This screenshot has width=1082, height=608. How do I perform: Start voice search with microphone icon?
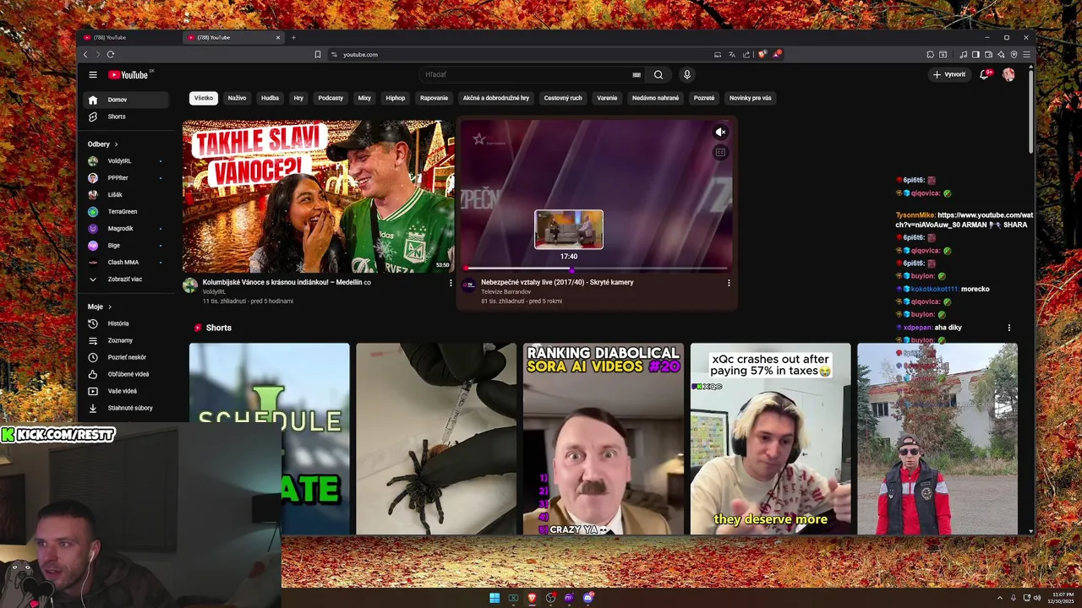687,74
